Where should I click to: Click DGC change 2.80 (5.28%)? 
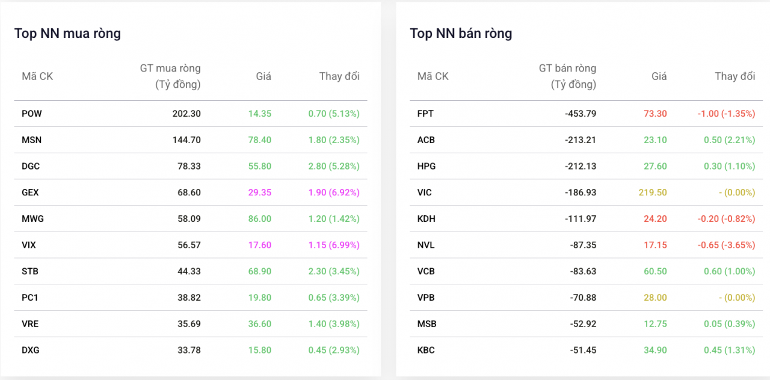coord(334,167)
